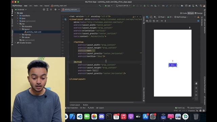
Task: Click the horizontal expand arrows icon
Action: click(162, 21)
